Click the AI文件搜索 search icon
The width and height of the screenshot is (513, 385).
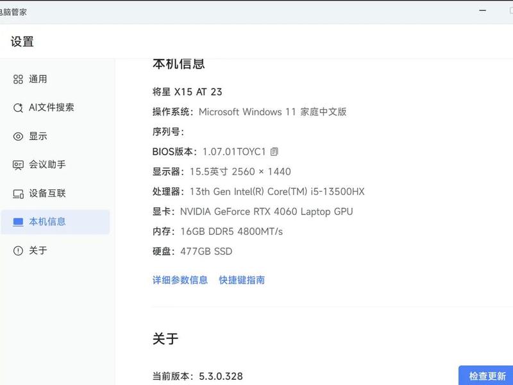click(18, 108)
